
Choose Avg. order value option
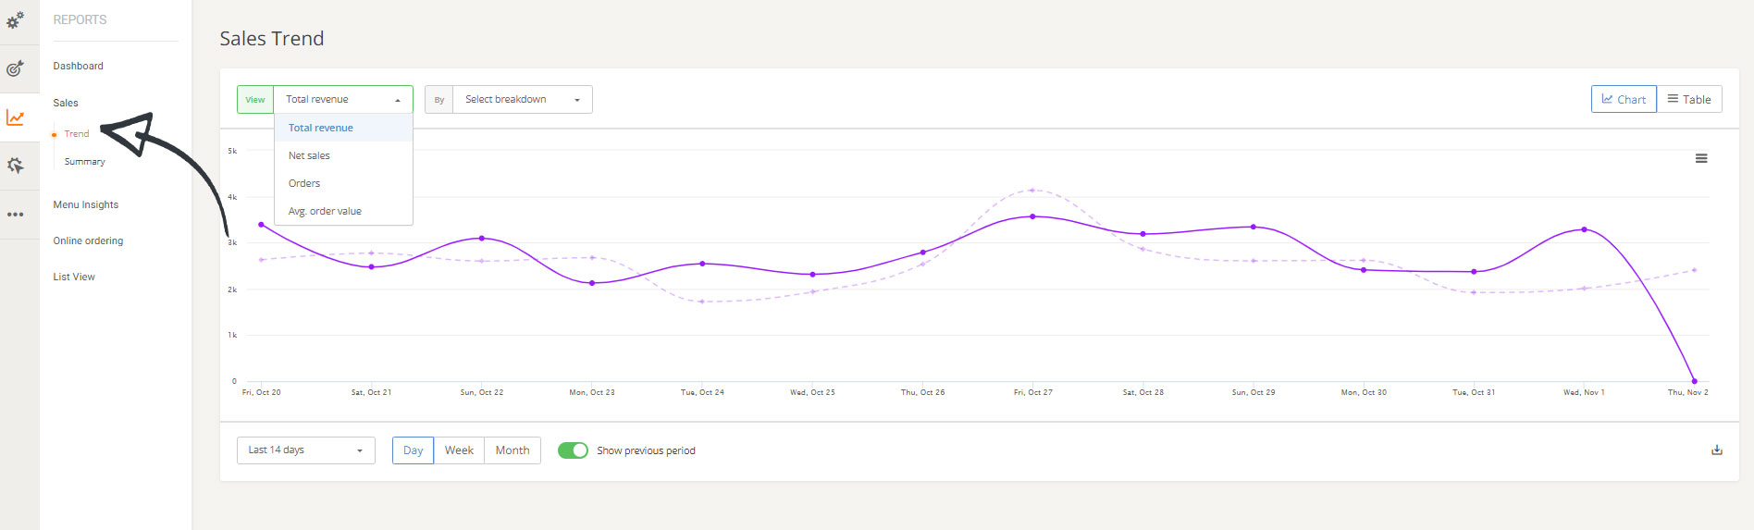pos(325,211)
